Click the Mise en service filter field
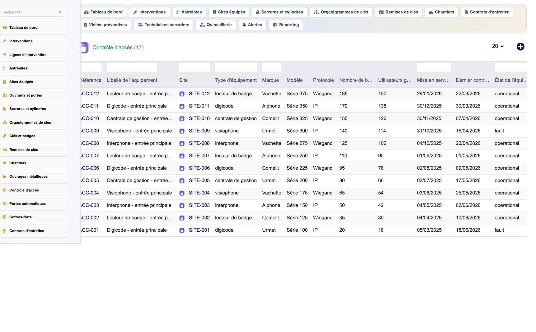The height and width of the screenshot is (332, 536). 434,67
